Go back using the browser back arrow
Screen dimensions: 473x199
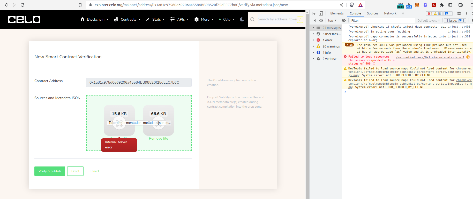click(6, 5)
